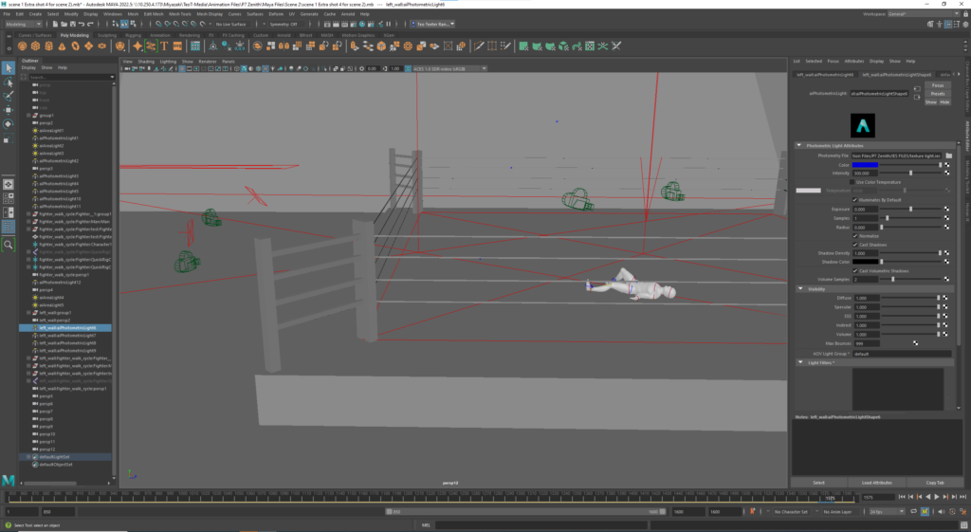Screen dimensions: 971x532
Task: Click the Load Attributes button
Action: click(x=875, y=482)
